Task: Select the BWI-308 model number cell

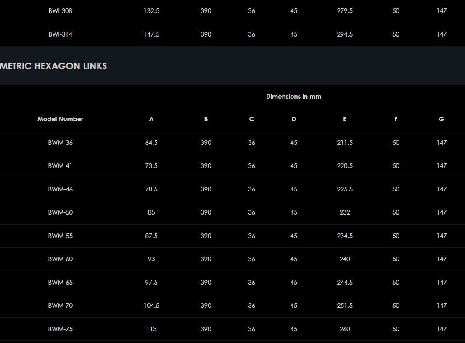Action: point(60,11)
